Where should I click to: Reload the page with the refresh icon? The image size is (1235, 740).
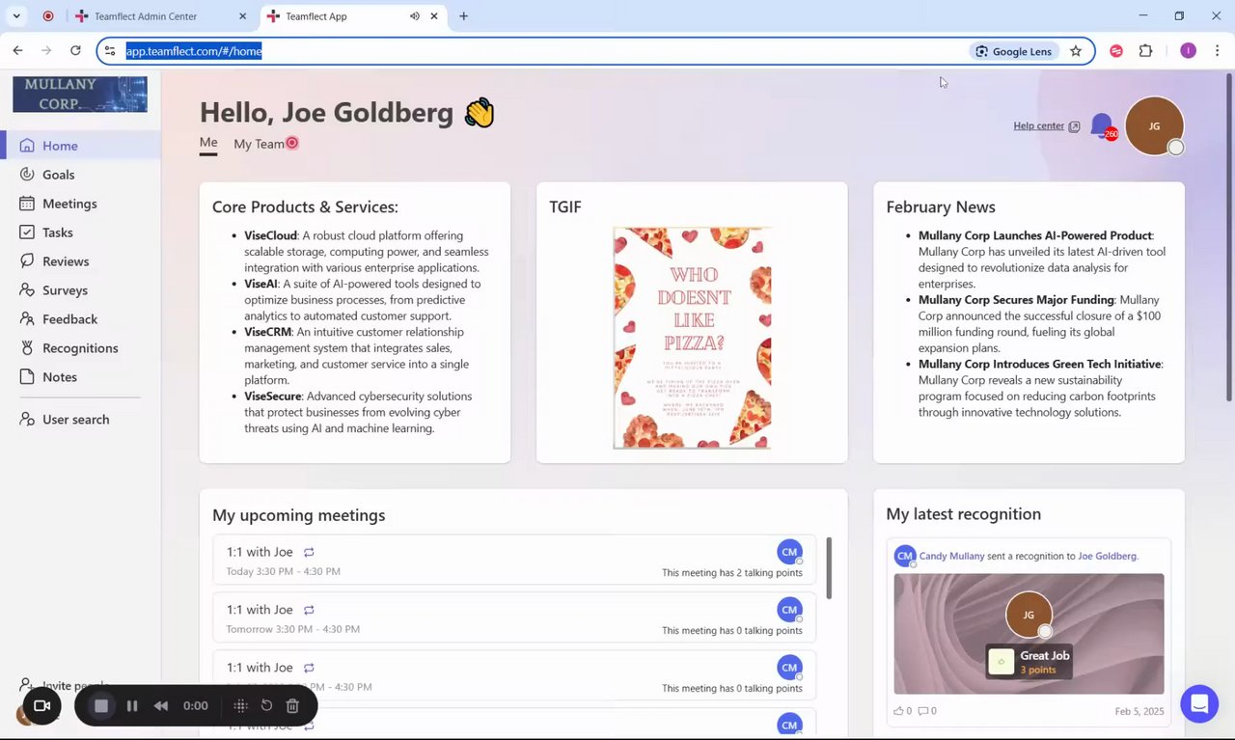coord(75,51)
